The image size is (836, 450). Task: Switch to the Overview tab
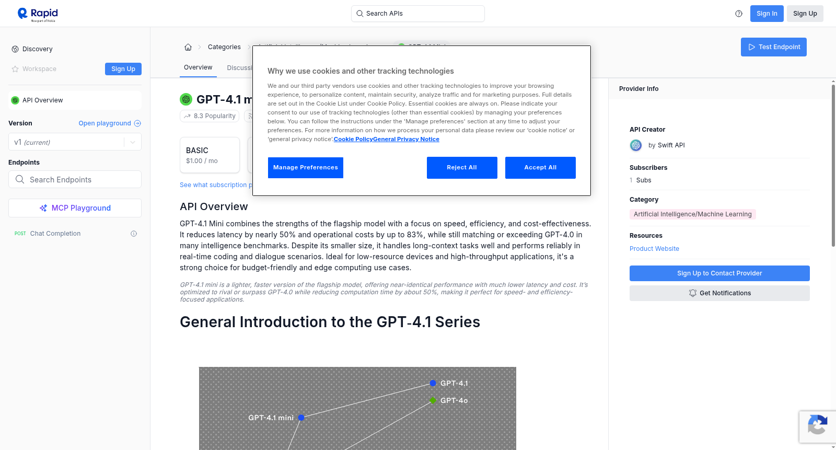point(198,67)
